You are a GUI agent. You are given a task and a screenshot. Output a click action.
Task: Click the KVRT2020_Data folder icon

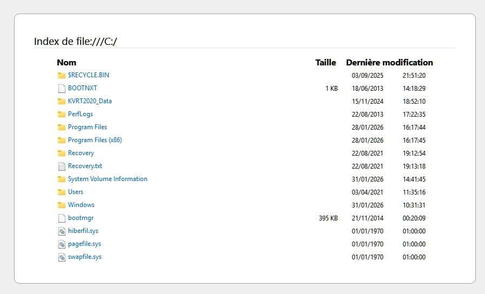[x=61, y=101]
